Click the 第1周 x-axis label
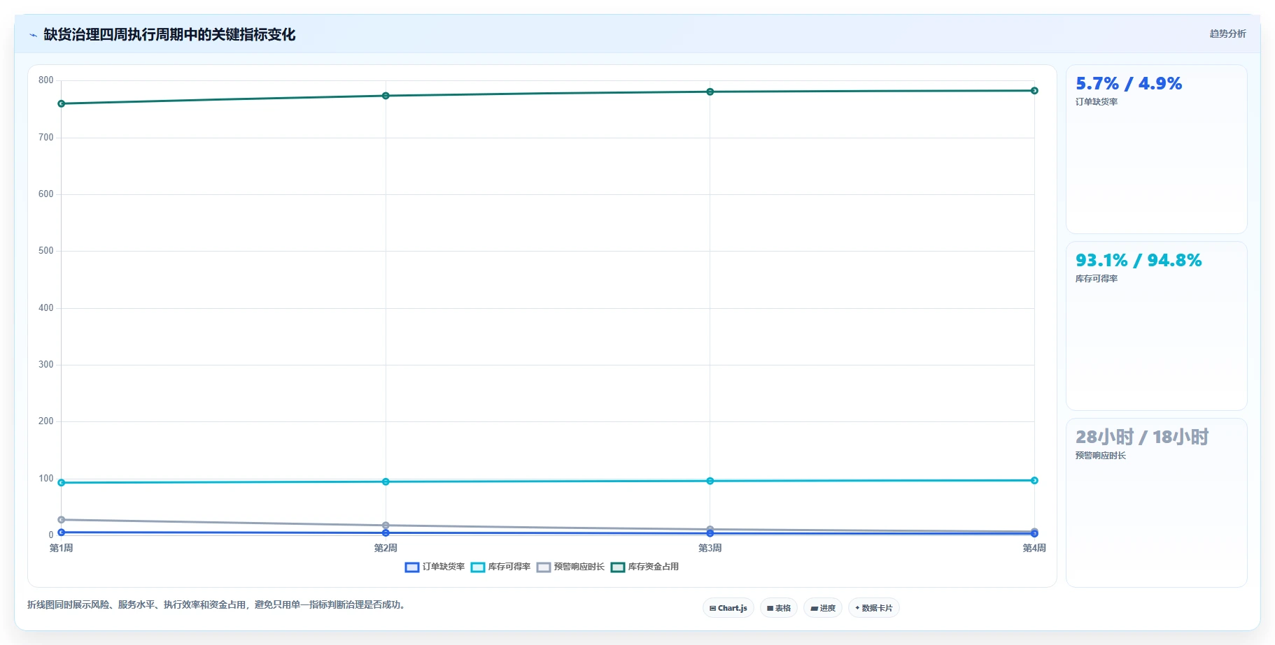Screen dimensions: 1275x645 [62, 549]
